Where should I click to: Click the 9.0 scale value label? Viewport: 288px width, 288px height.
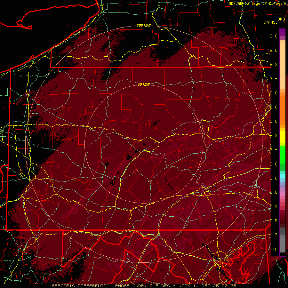click(274, 50)
